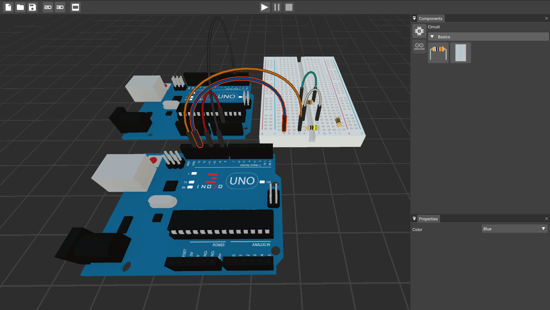550x310 pixels.
Task: Click the Circuit category label
Action: (434, 27)
